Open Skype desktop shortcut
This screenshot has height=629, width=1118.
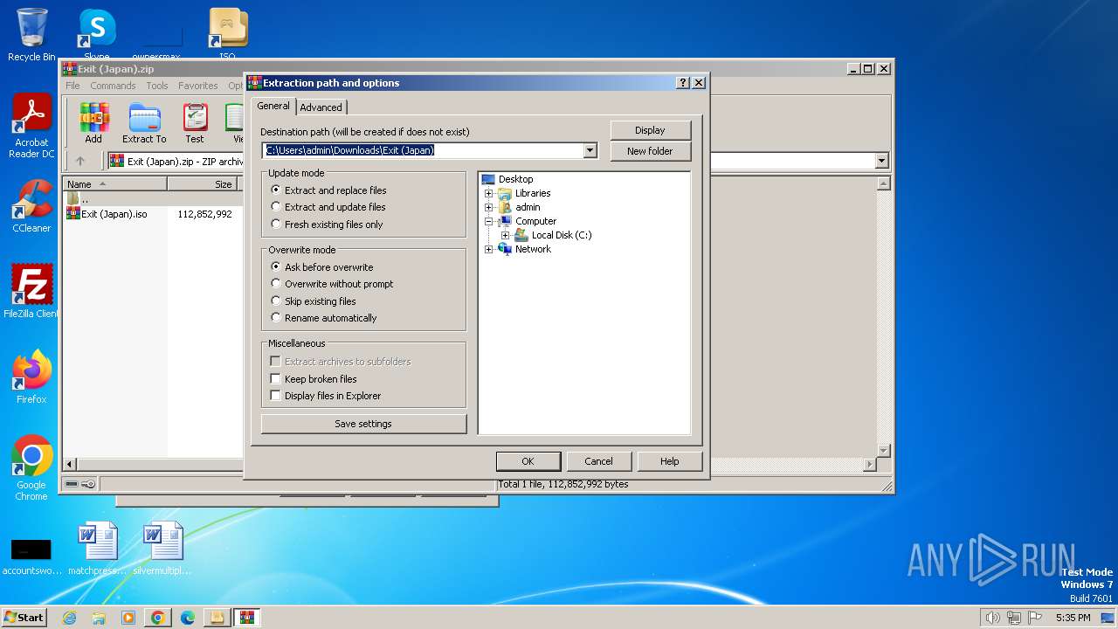tap(96, 35)
